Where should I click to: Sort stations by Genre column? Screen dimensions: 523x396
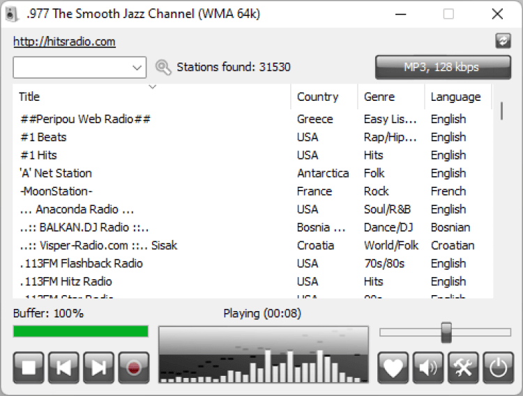(391, 97)
